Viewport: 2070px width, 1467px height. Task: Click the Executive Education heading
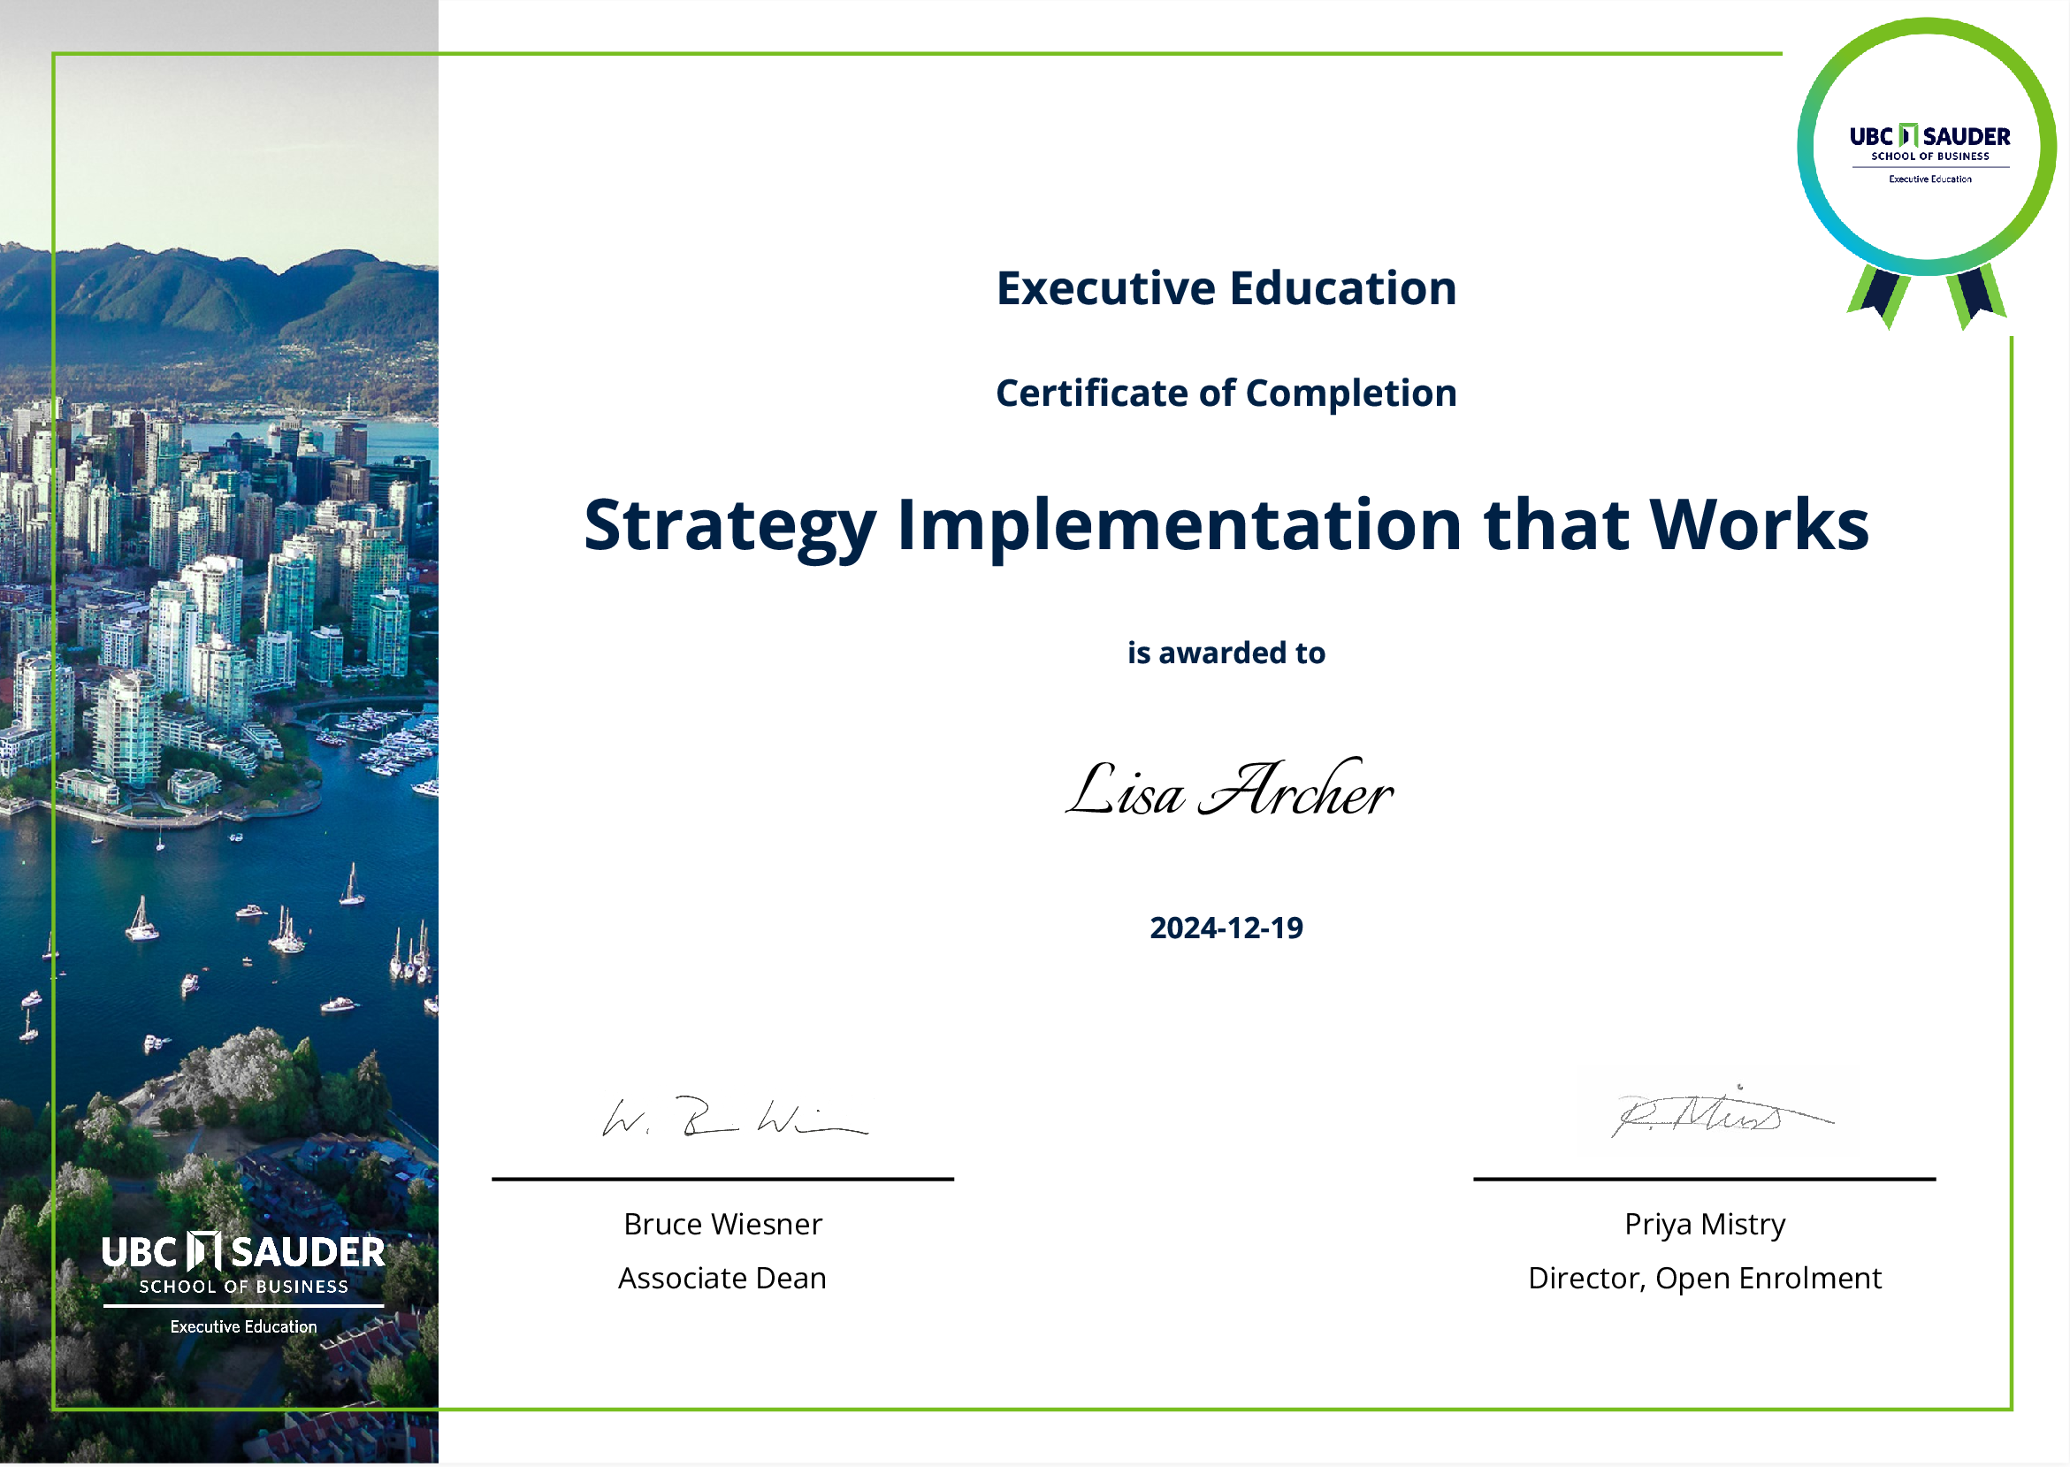1226,289
